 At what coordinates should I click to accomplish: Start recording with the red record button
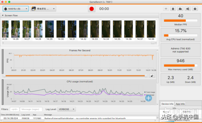92,9
